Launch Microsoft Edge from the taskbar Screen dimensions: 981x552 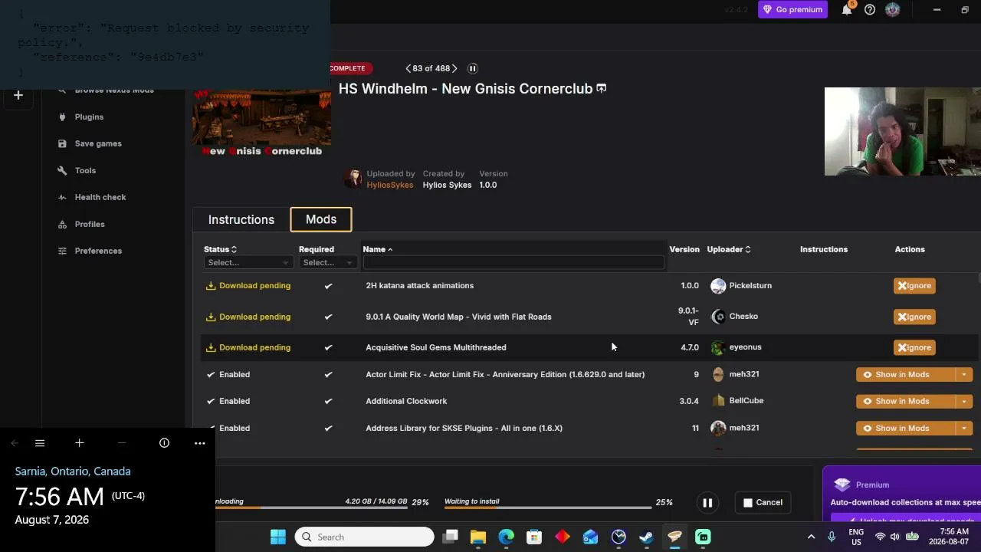pos(507,537)
